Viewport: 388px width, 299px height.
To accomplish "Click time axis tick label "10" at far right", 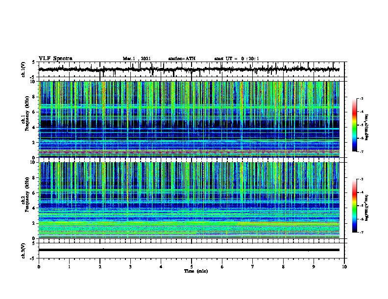I will (x=344, y=267).
